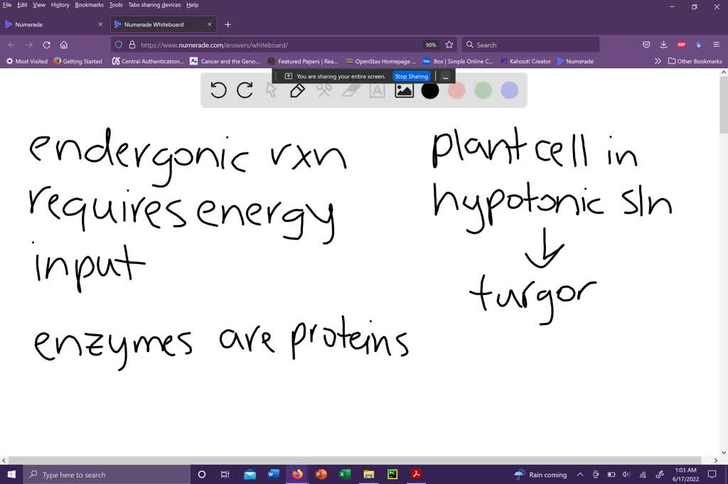This screenshot has height=484, width=728.
Task: Reload the current page
Action: tap(46, 45)
